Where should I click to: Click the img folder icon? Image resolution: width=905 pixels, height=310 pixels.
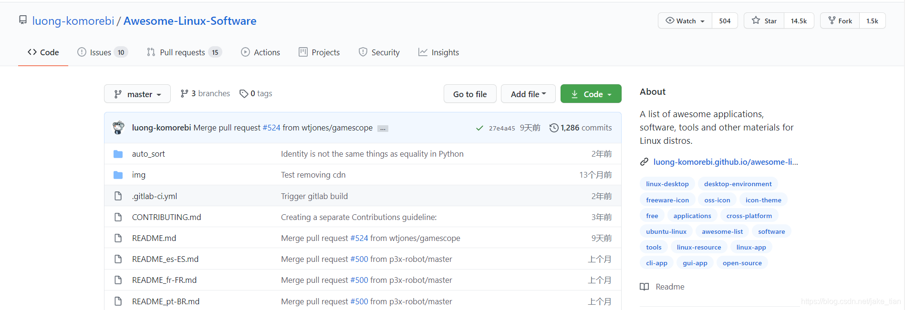tap(118, 175)
